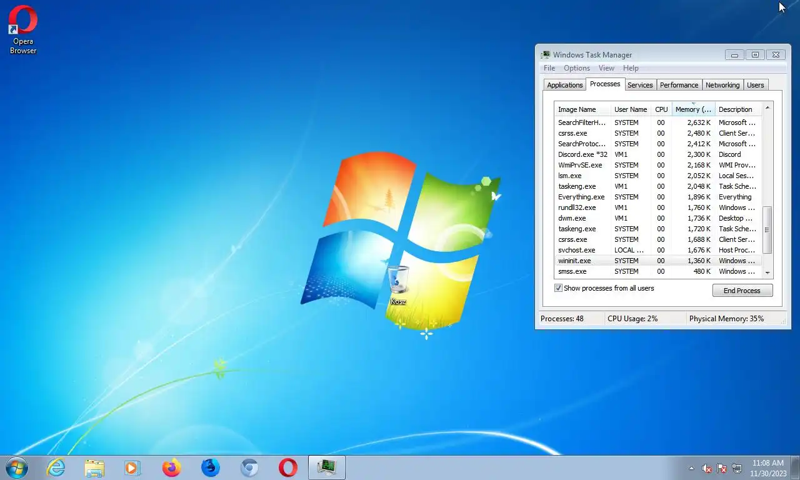Sort by the Memory column header

pos(693,109)
